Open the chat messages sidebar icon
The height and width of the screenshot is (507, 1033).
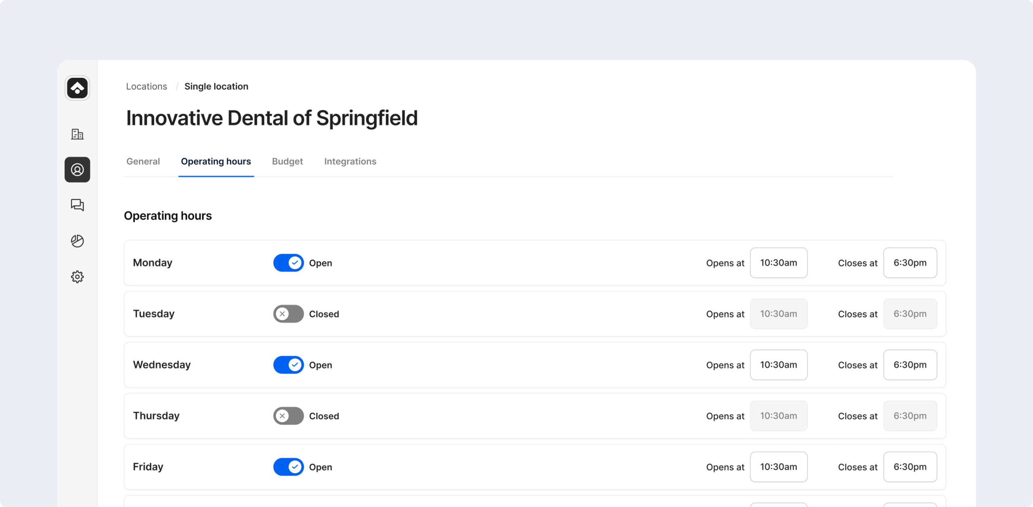click(77, 205)
